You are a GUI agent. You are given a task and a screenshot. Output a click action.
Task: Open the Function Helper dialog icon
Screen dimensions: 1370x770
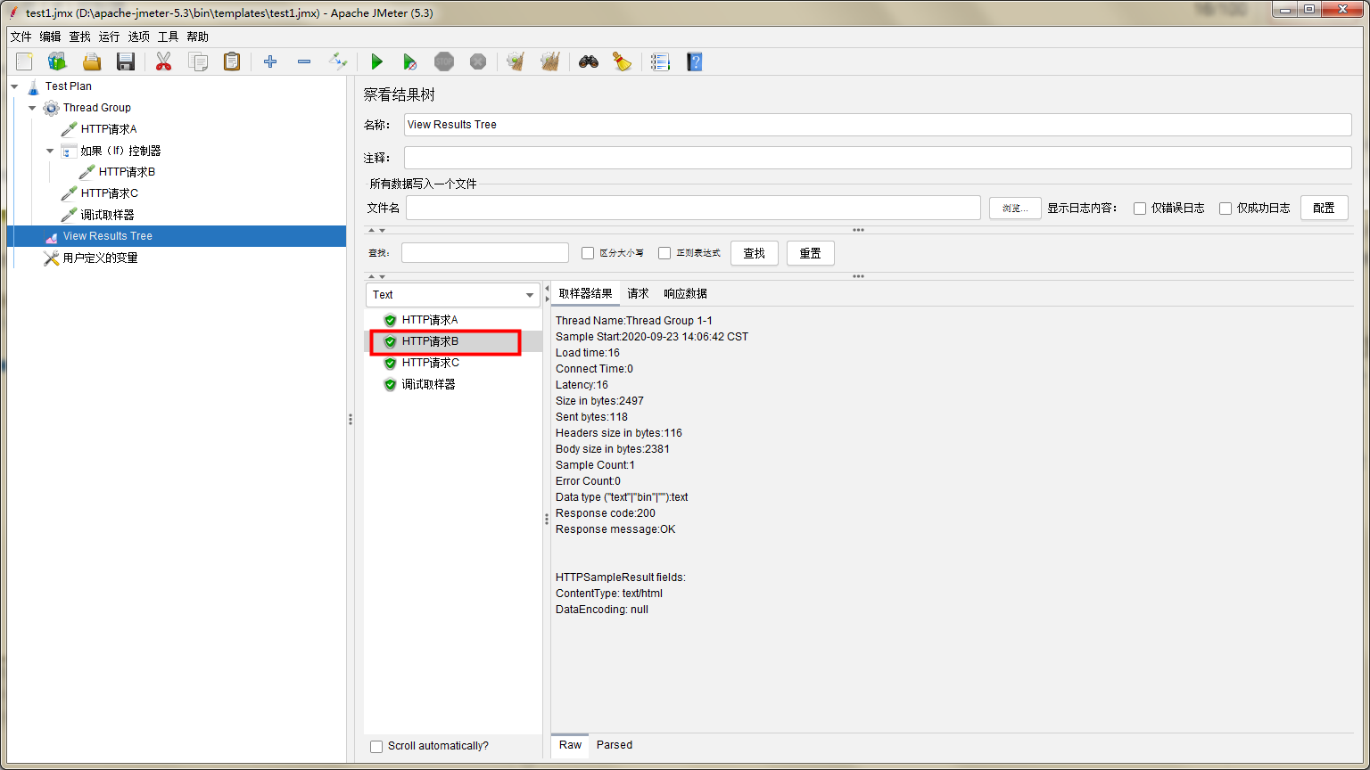(x=660, y=61)
